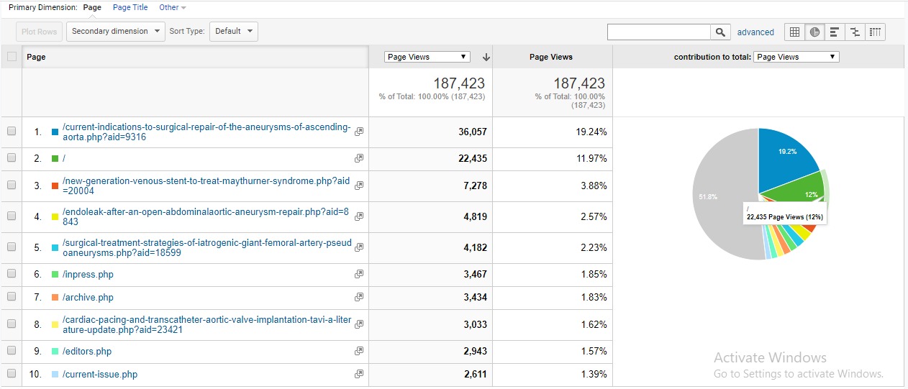
Task: Tick the checkbox for row 2 homepage
Action: [x=12, y=157]
